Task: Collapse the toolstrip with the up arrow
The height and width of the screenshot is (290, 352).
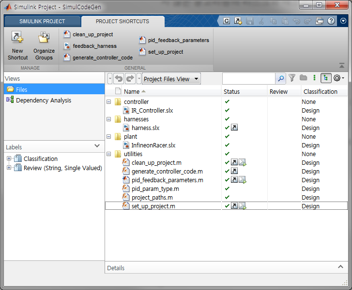Action: tap(342, 65)
